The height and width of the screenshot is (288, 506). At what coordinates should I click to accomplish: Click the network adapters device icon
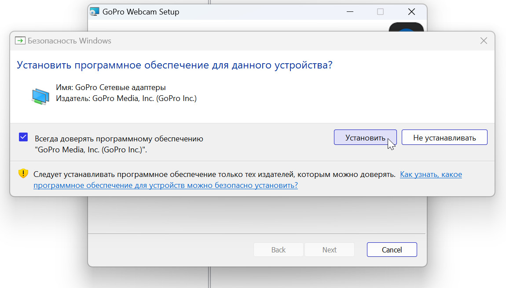(40, 96)
